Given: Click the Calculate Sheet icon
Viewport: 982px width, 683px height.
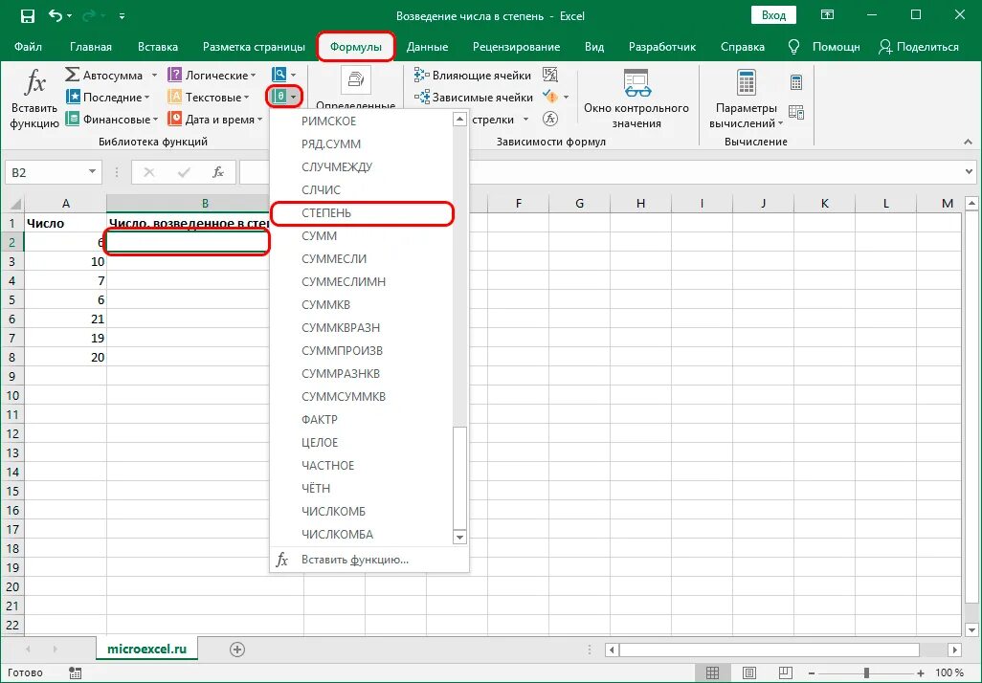Looking at the screenshot, I should (796, 112).
